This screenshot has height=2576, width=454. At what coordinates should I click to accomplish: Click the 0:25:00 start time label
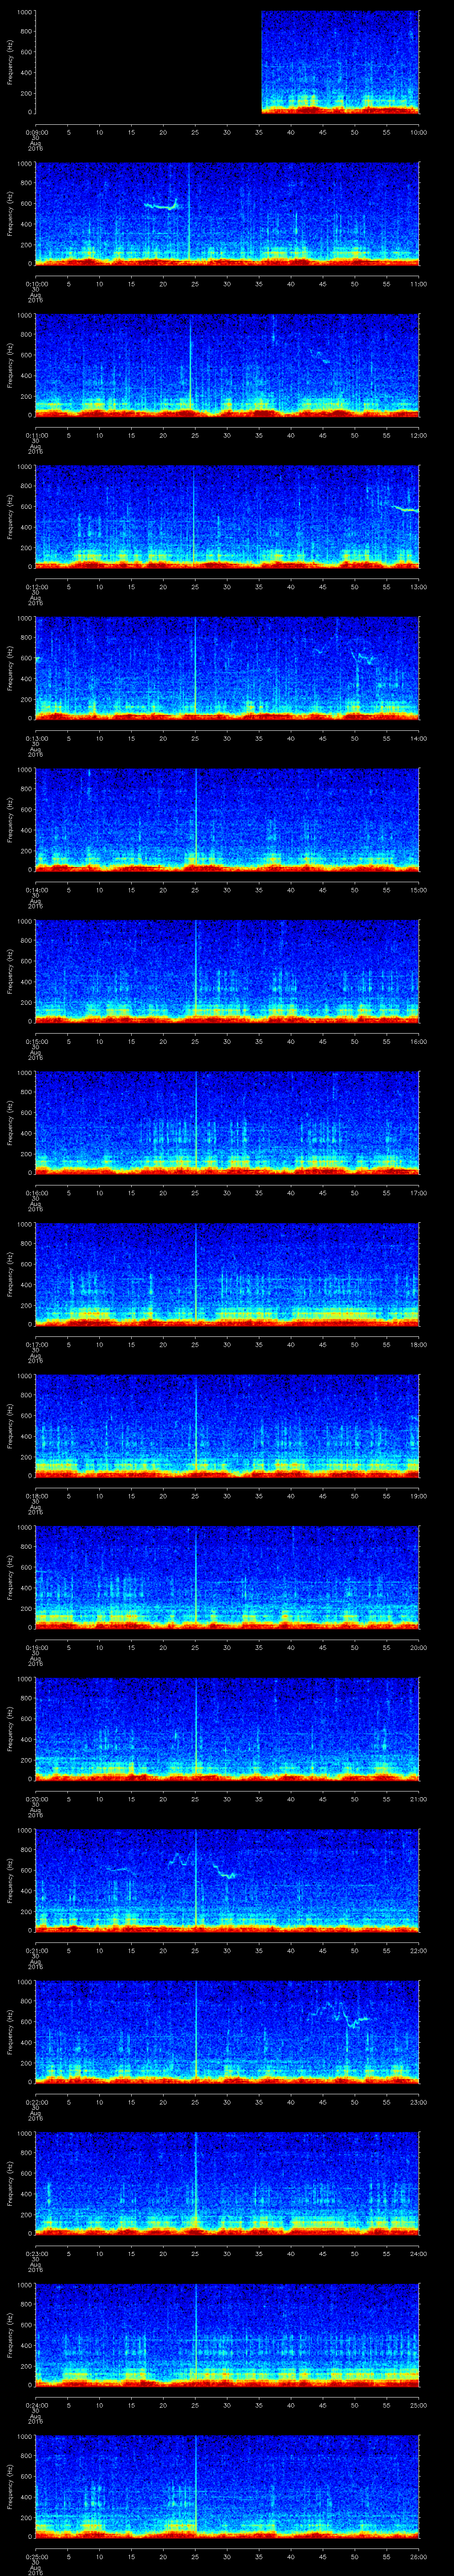click(36, 2556)
